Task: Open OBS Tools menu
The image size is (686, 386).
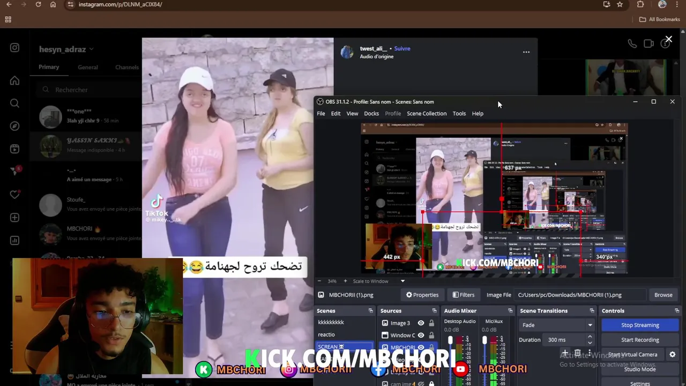Action: pyautogui.click(x=459, y=114)
